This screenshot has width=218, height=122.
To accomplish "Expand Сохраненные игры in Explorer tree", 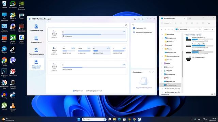I will 163,56.
